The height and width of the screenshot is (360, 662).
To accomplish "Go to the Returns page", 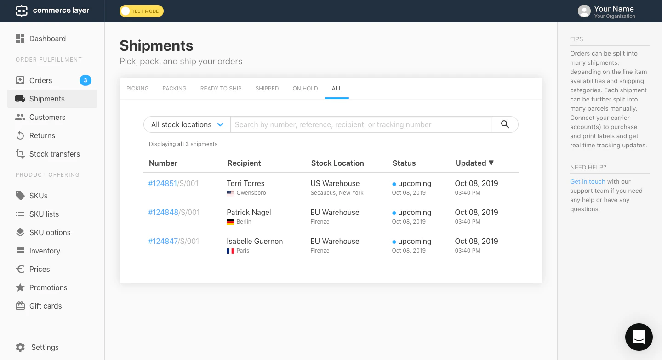I will [42, 135].
